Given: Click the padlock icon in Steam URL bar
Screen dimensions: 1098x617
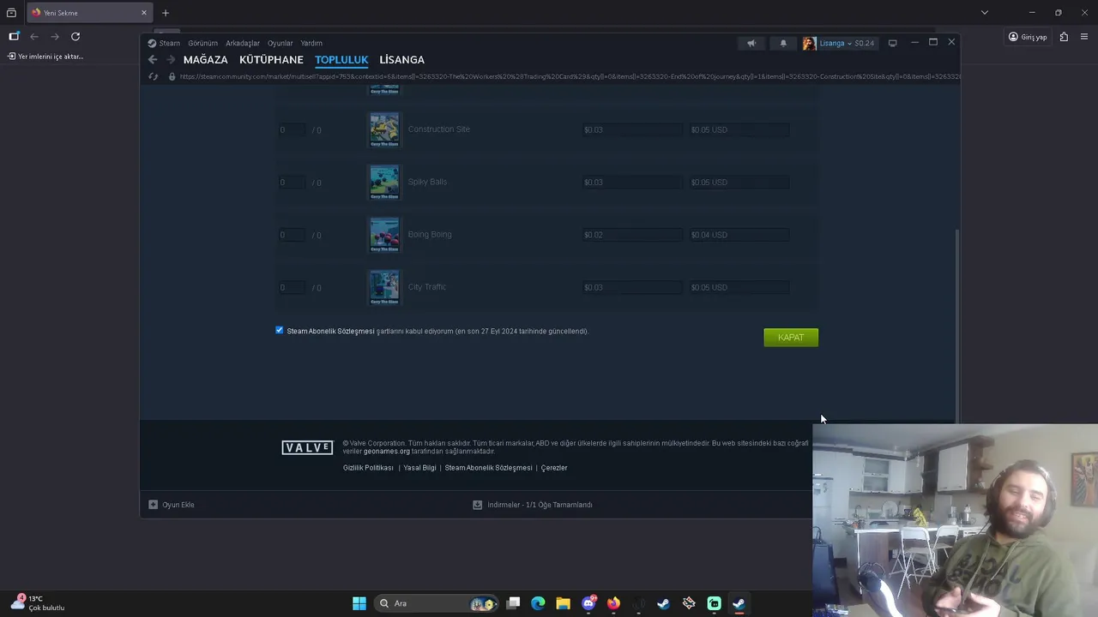Looking at the screenshot, I should (x=172, y=76).
